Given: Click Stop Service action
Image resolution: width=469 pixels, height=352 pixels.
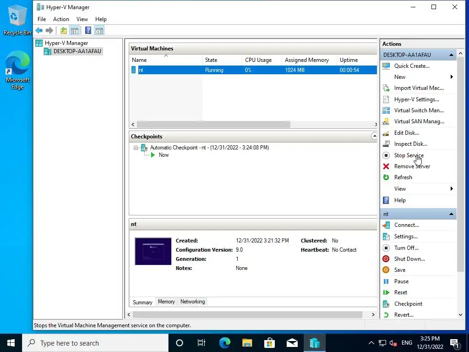Looking at the screenshot, I should click(x=409, y=155).
